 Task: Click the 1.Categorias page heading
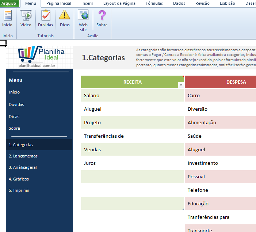(x=103, y=58)
